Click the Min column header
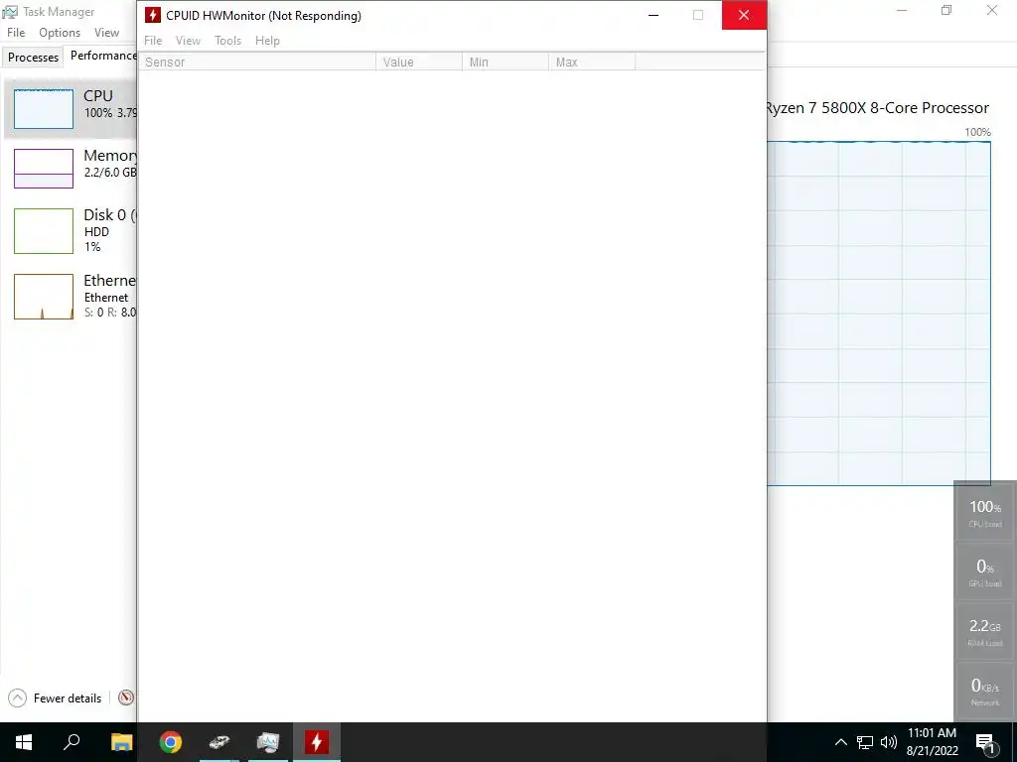Image resolution: width=1017 pixels, height=762 pixels. click(506, 63)
